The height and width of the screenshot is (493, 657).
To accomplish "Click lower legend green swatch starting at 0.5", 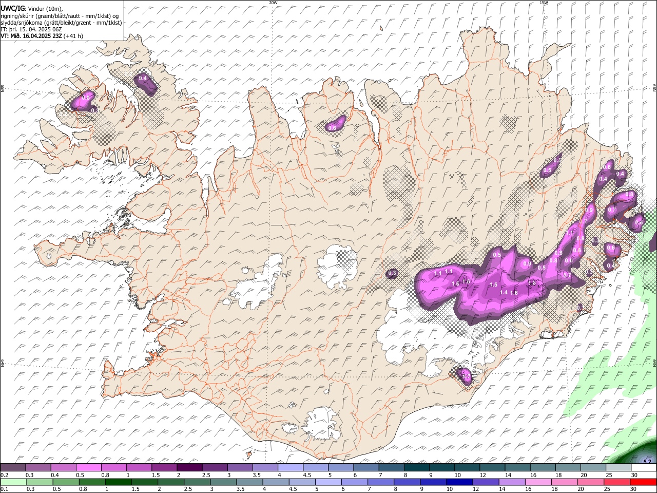I will coord(66,482).
